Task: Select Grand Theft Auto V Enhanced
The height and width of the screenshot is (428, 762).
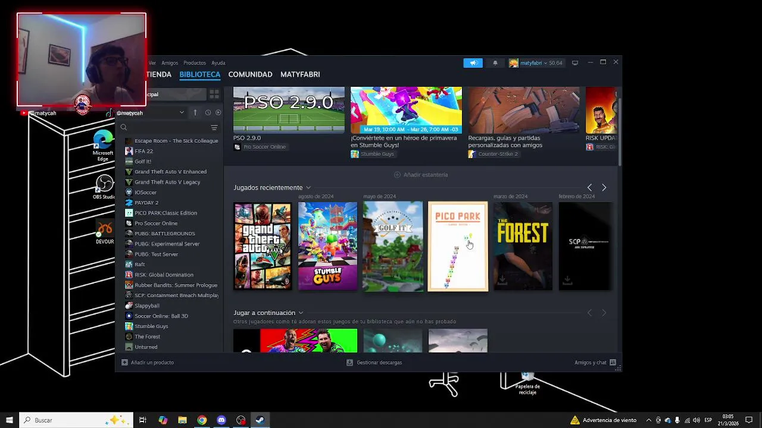Action: 171,172
